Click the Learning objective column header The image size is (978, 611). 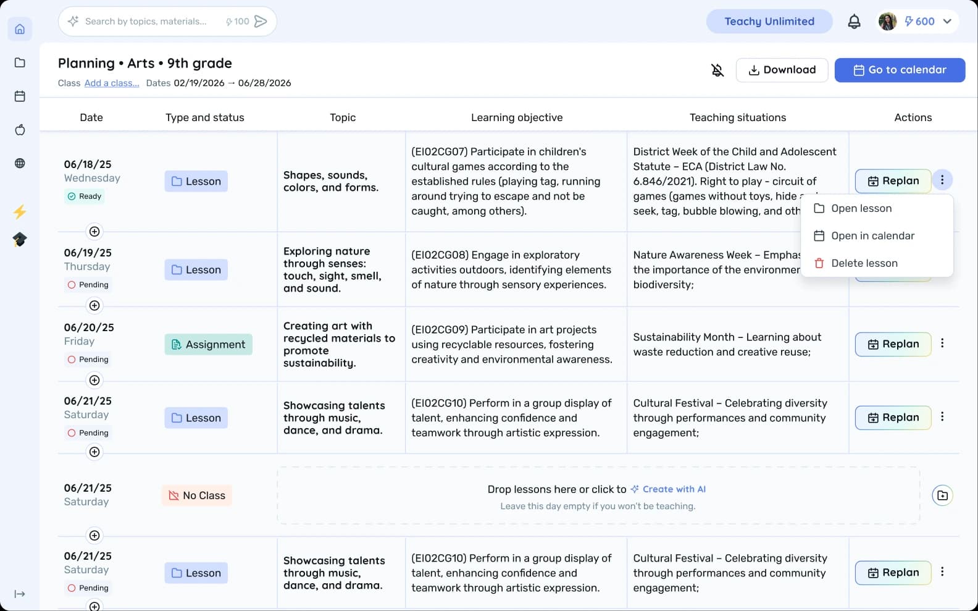pos(517,117)
